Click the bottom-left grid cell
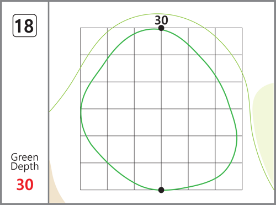Viewport: 276px width, 205px height. pos(94,176)
